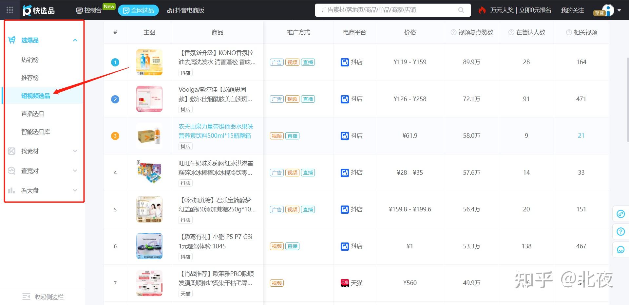629x305 pixels.
Task: Click the 看大盘 bar chart icon
Action: coord(11,190)
